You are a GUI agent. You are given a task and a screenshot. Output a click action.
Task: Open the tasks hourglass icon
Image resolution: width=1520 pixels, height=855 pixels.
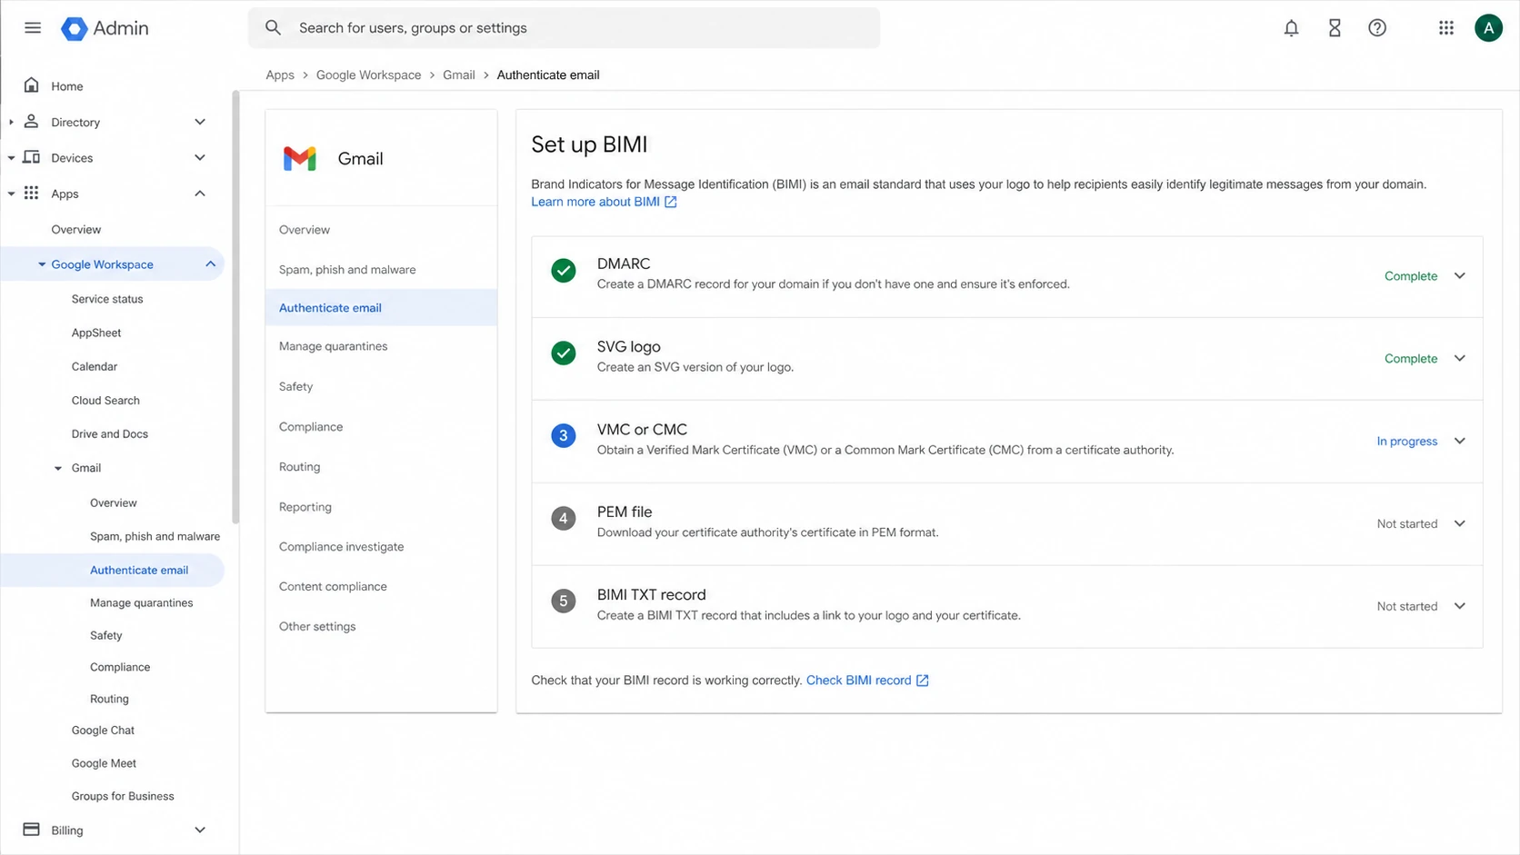[1335, 28]
